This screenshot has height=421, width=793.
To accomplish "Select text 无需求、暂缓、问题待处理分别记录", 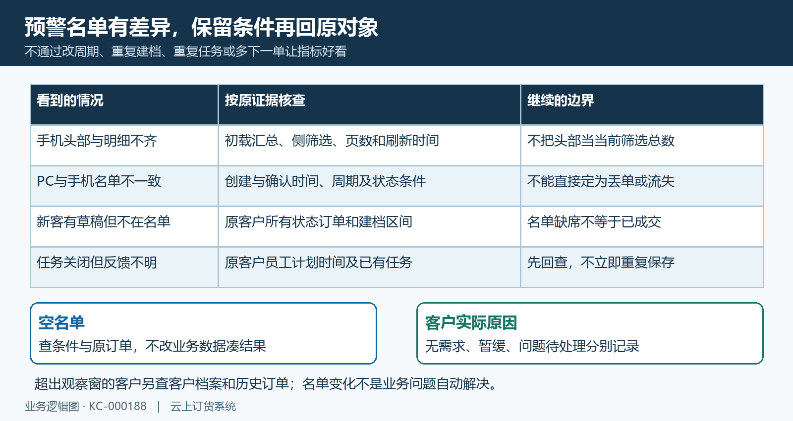I will click(x=532, y=346).
